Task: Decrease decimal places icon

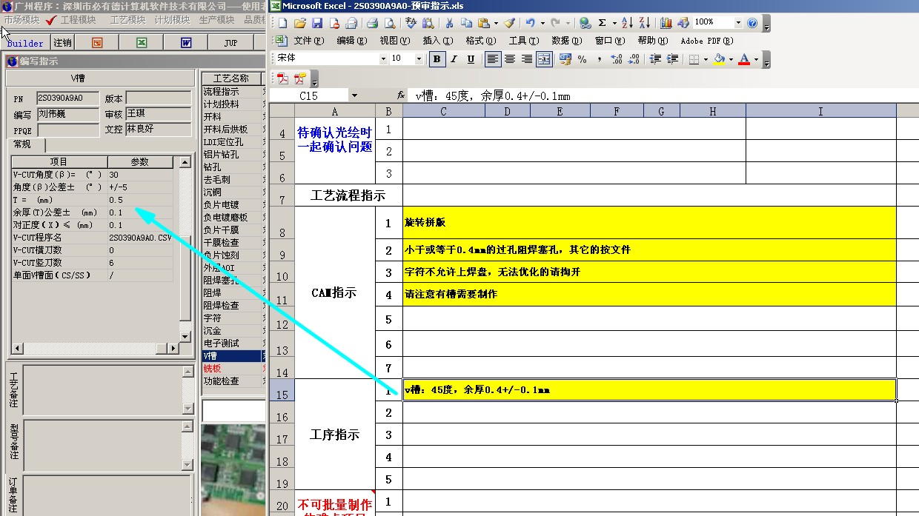Action: [x=634, y=58]
